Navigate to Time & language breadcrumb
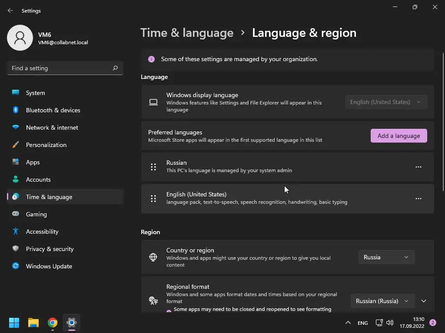The width and height of the screenshot is (445, 333). tap(187, 33)
